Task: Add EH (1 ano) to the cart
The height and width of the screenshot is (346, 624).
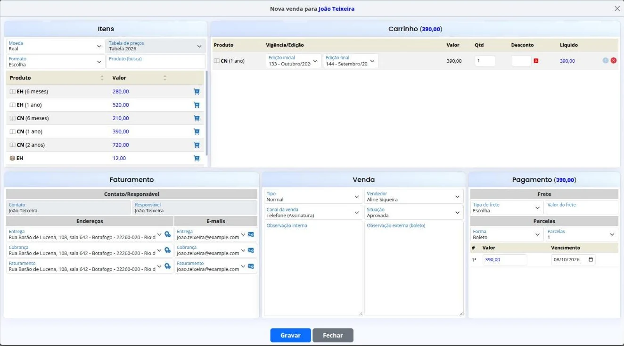Action: [x=197, y=105]
